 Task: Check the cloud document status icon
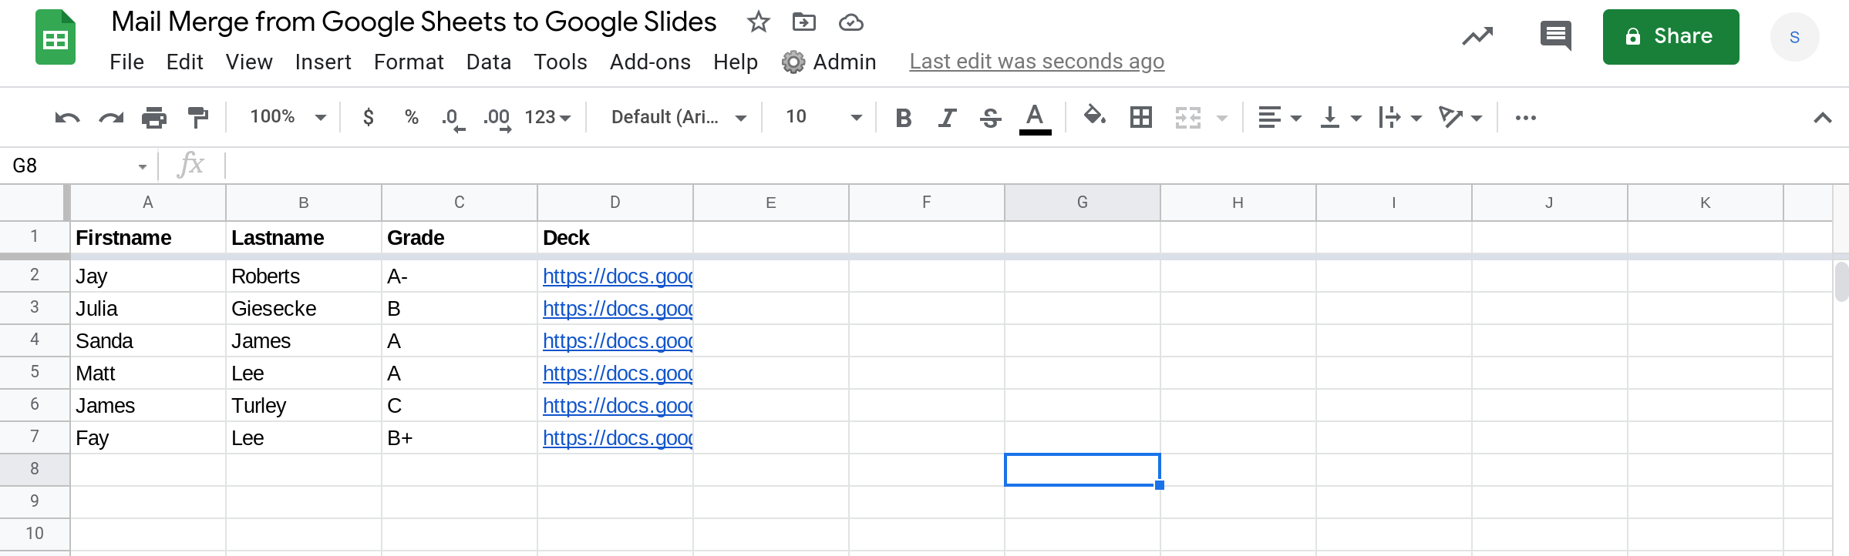[x=850, y=23]
